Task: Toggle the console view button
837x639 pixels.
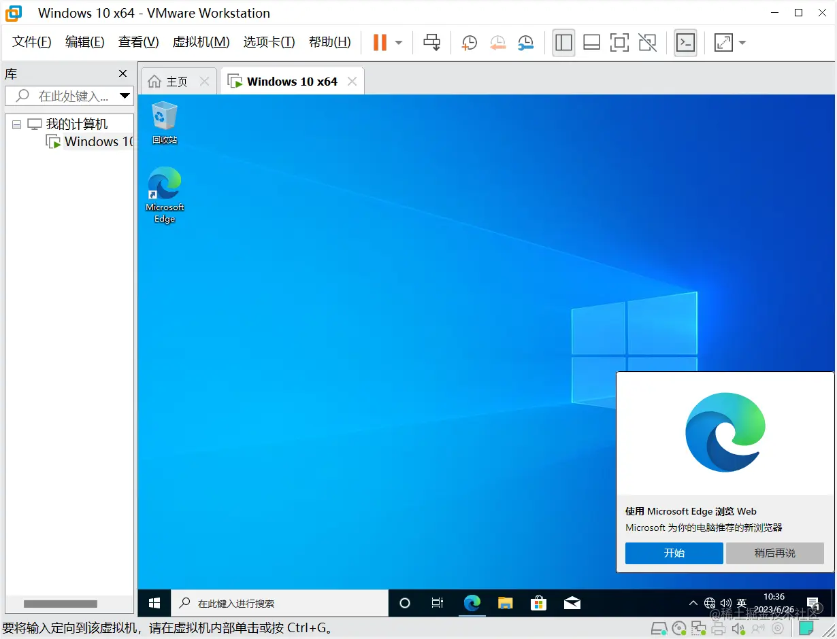Action: (685, 42)
